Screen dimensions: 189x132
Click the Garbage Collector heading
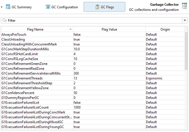(164, 5)
